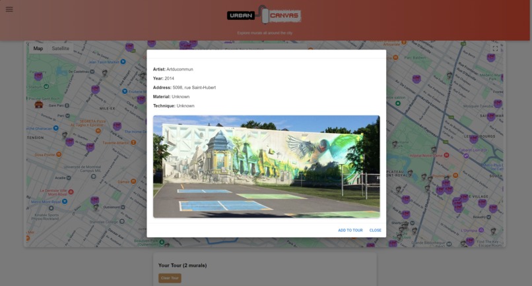532x286 pixels.
Task: Close the mural details dialog
Action: 376,231
